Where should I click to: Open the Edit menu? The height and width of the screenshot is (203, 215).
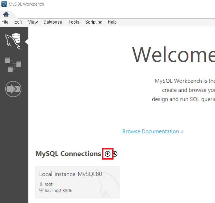(x=18, y=22)
